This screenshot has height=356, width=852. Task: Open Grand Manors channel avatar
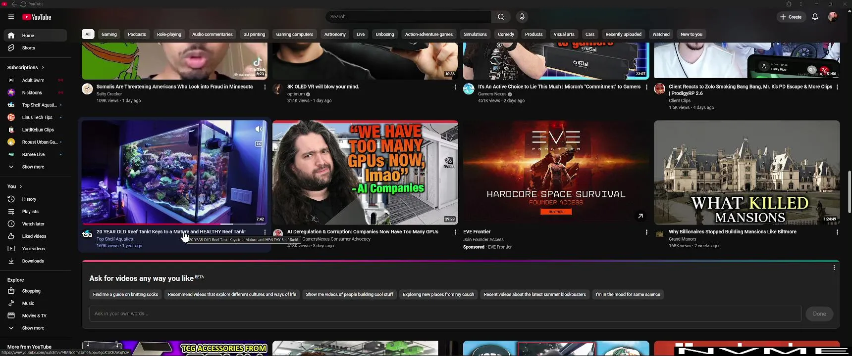click(659, 234)
